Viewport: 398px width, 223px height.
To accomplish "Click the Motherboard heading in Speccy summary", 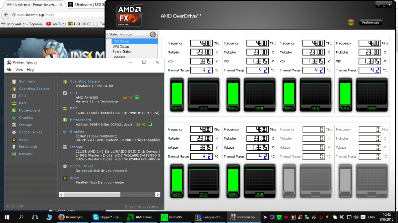I will [80, 120].
